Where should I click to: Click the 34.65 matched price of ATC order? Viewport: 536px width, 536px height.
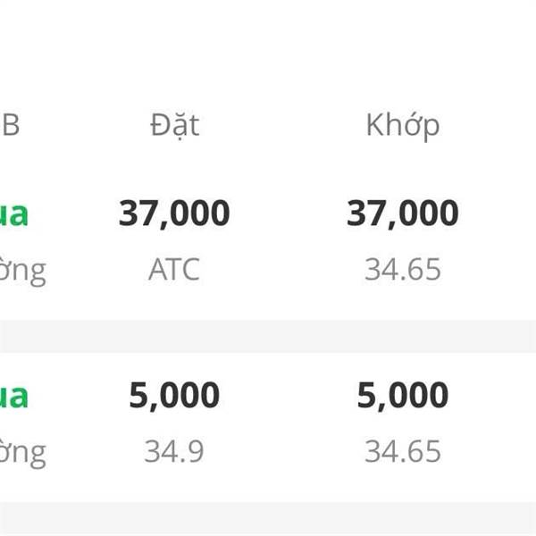point(402,270)
